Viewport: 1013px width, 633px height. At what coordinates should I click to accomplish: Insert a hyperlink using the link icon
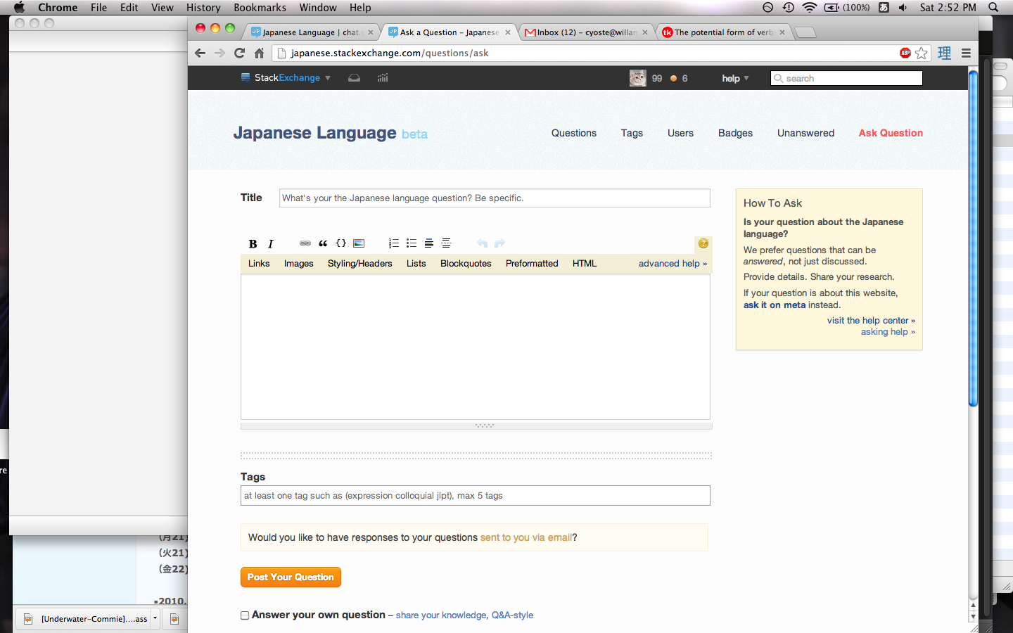coord(305,243)
